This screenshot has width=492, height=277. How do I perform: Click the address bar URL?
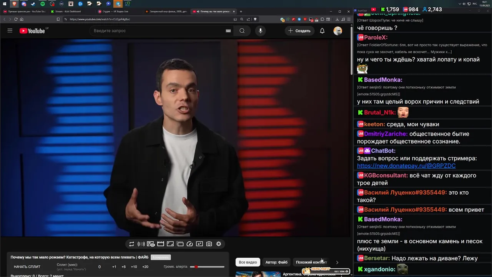click(100, 19)
